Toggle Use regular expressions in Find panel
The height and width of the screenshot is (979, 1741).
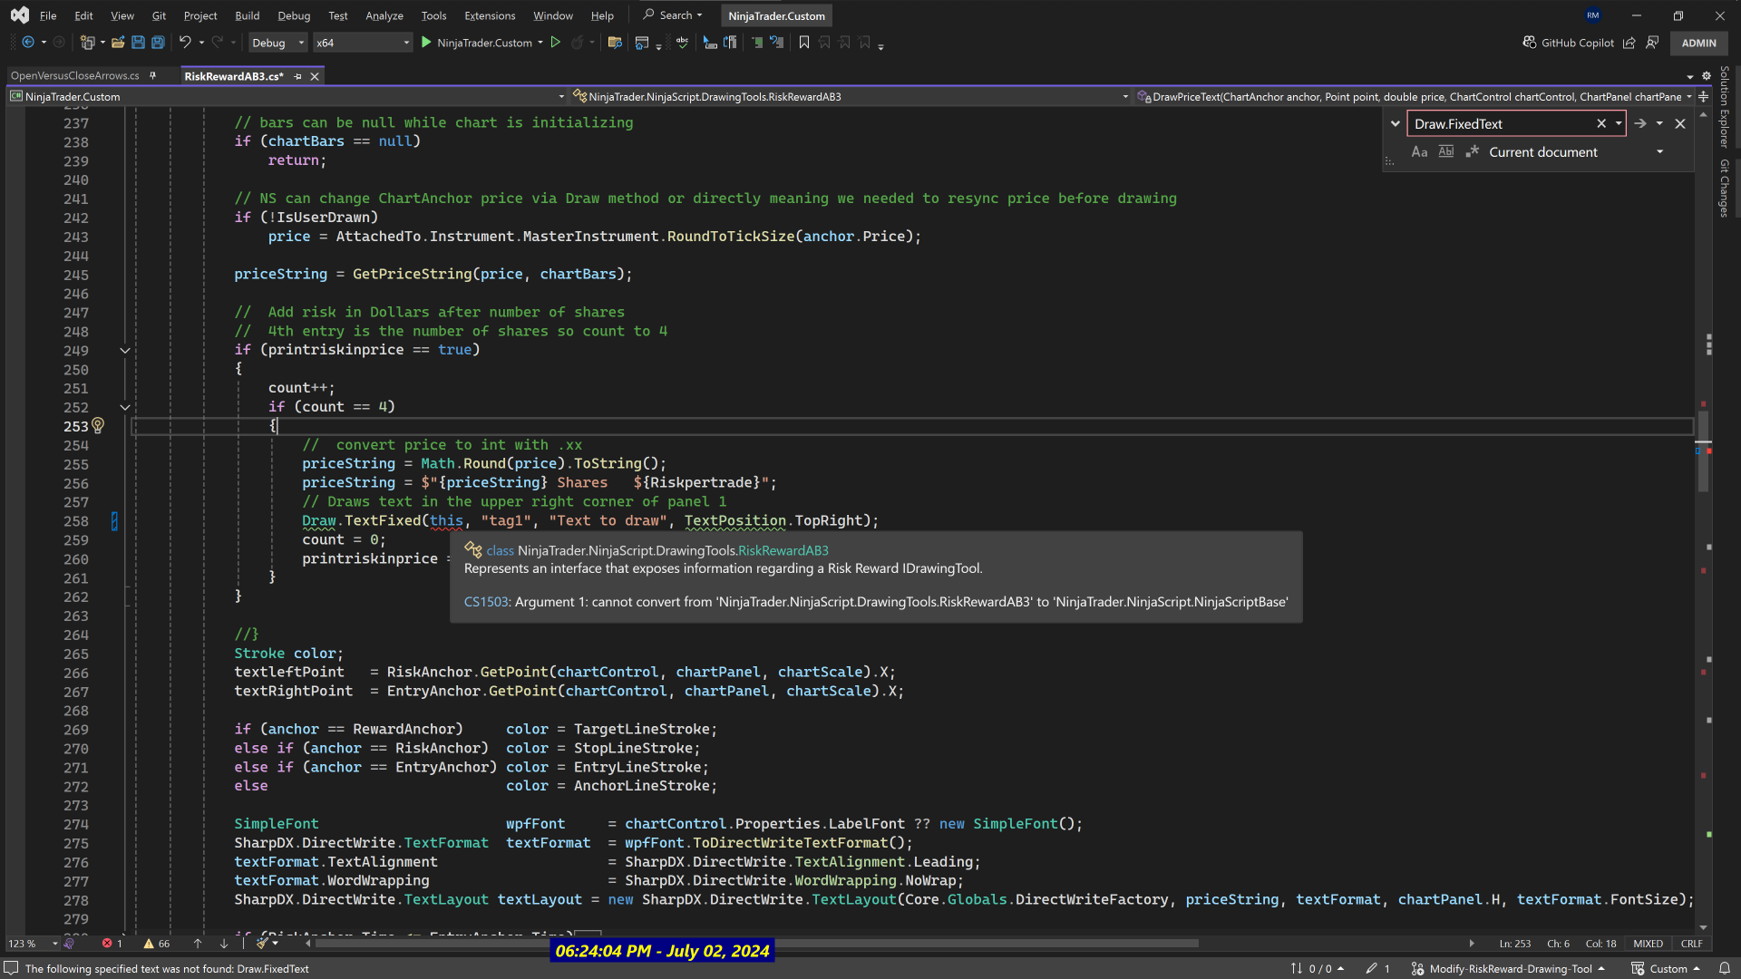[1473, 152]
